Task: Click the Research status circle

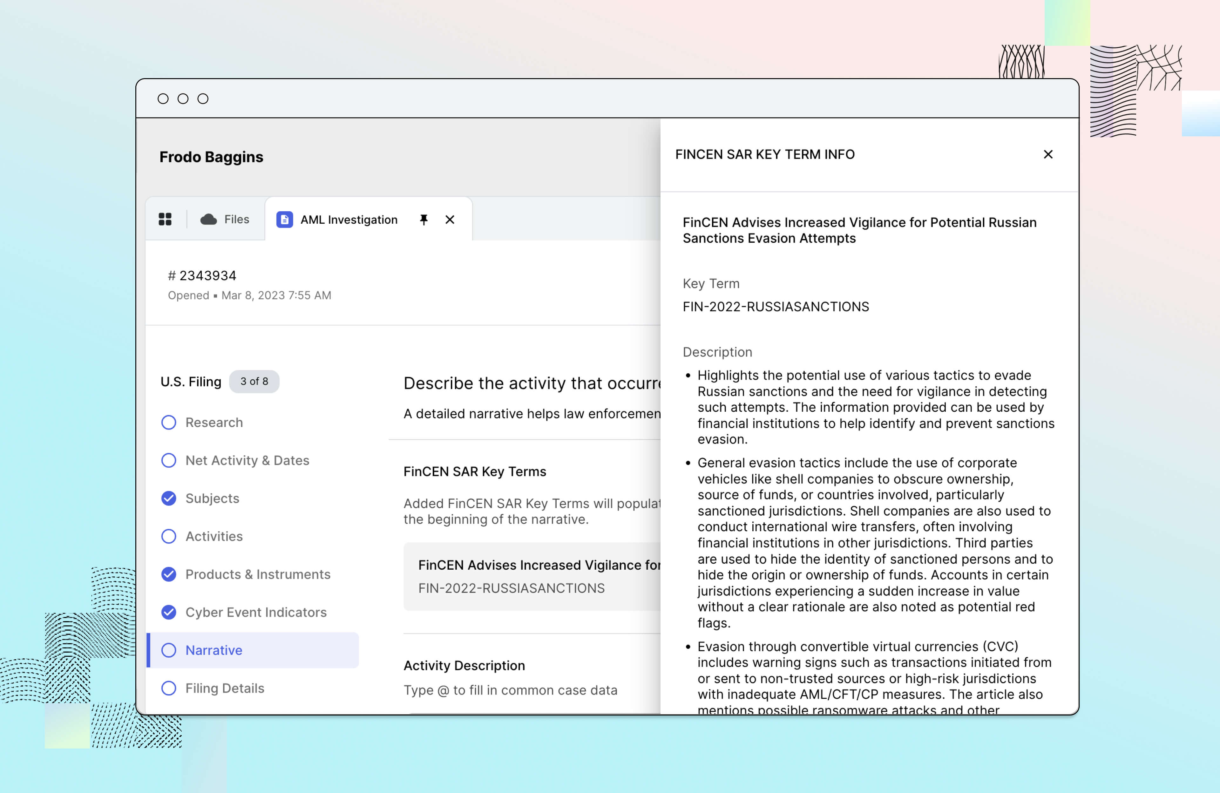Action: click(x=169, y=422)
